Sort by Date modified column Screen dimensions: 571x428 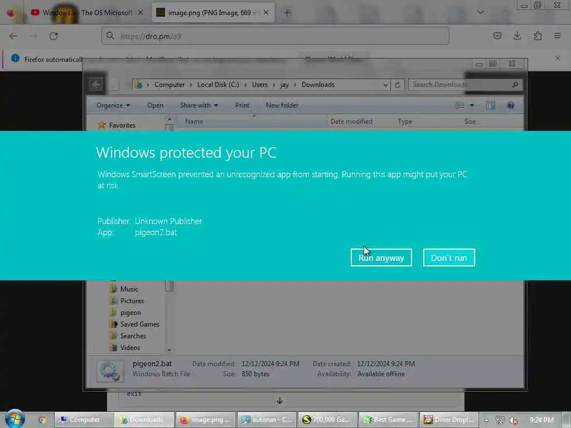pyautogui.click(x=351, y=121)
